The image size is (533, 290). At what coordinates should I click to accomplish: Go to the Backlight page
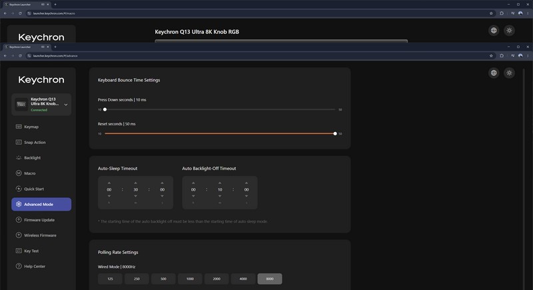(41, 158)
